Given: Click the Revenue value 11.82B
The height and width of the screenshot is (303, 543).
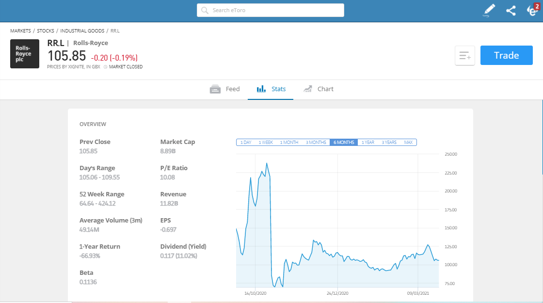Looking at the screenshot, I should point(169,204).
